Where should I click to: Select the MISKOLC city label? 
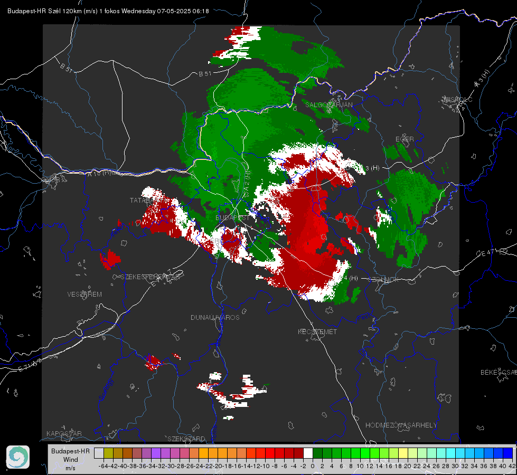click(458, 99)
